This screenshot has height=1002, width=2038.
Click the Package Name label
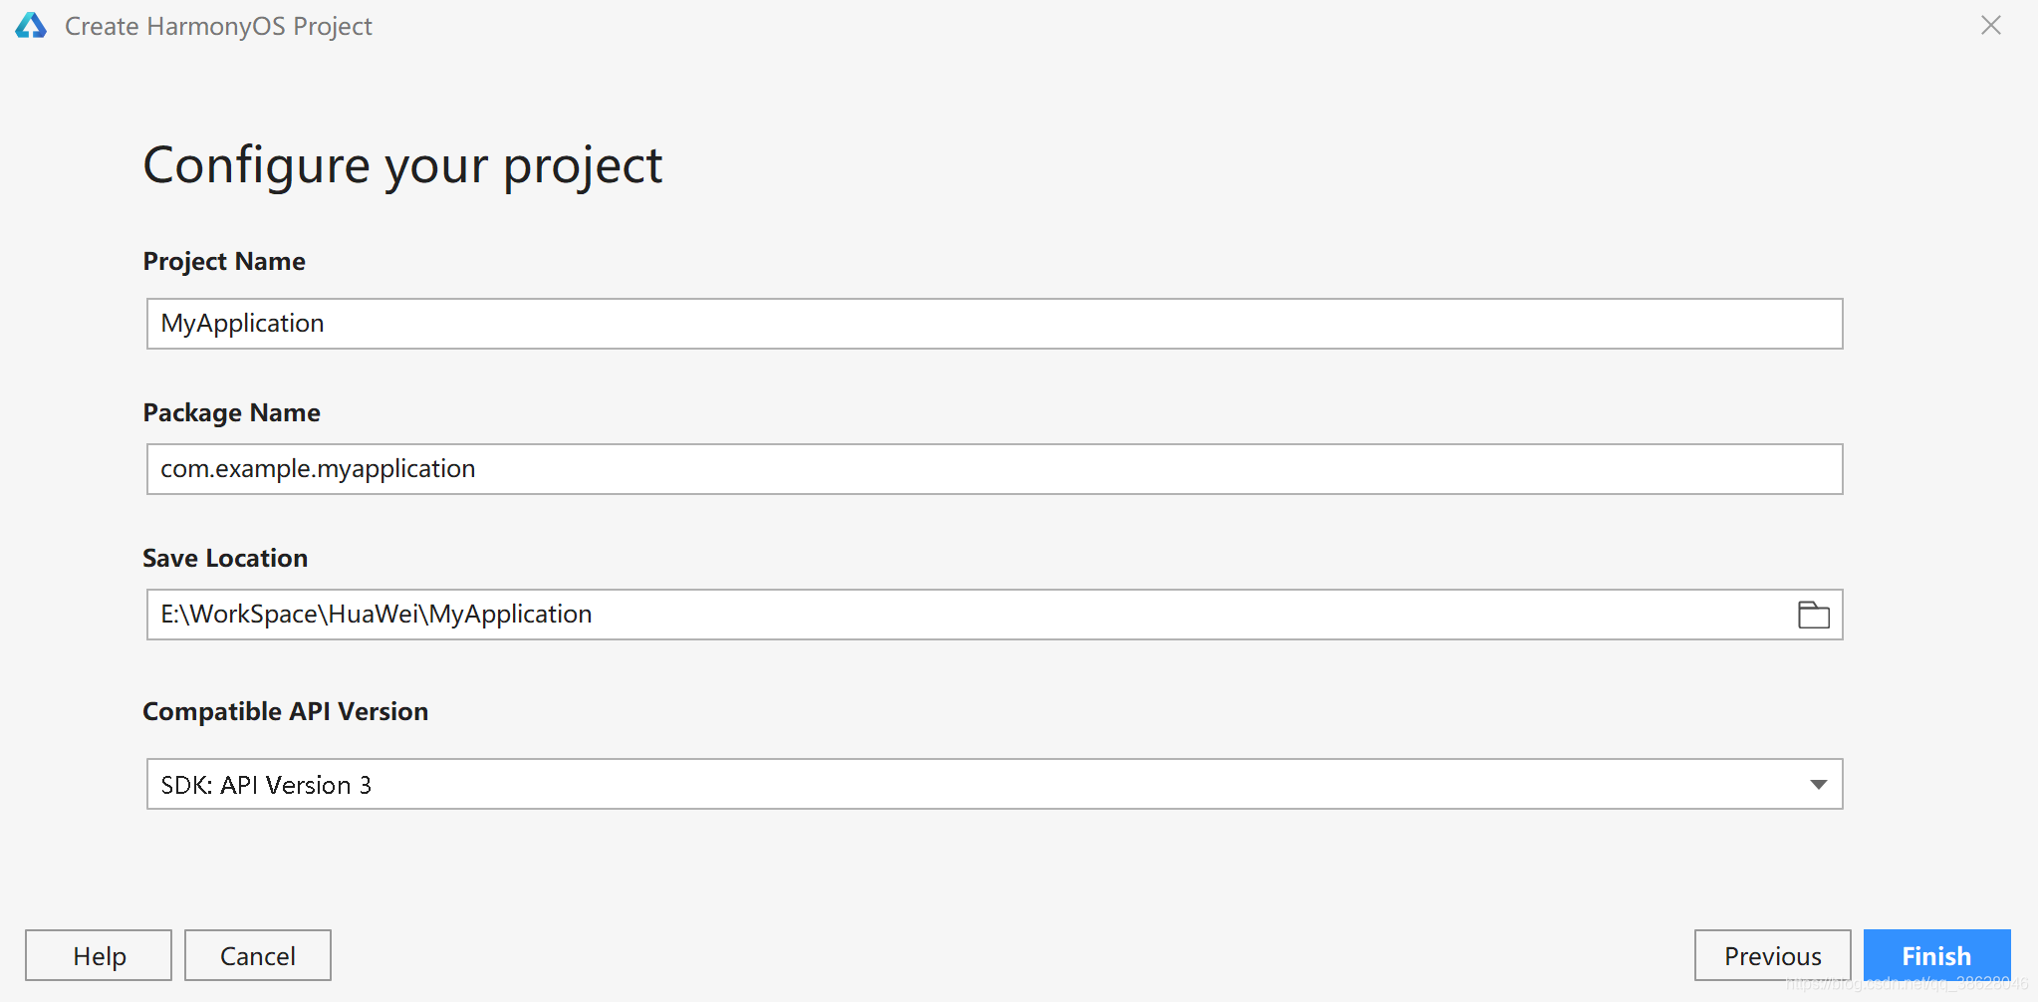pyautogui.click(x=231, y=413)
